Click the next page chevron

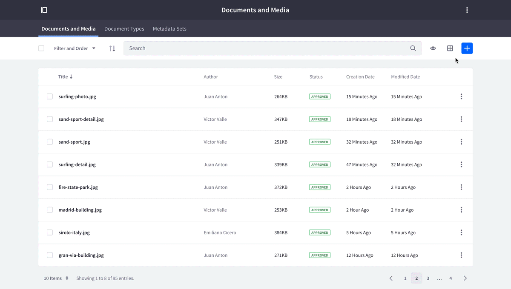465,278
